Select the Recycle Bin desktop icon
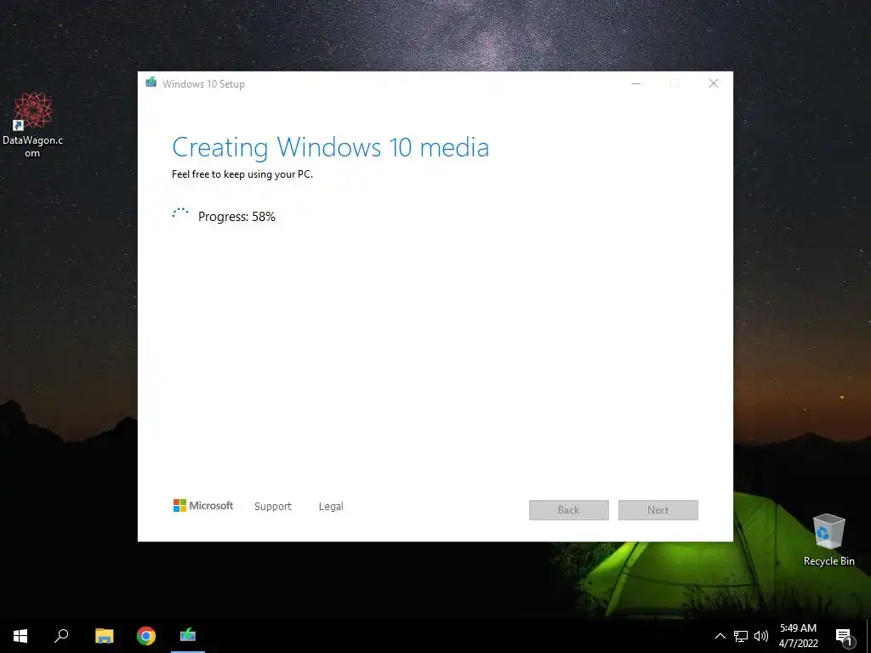The width and height of the screenshot is (871, 653). point(828,540)
